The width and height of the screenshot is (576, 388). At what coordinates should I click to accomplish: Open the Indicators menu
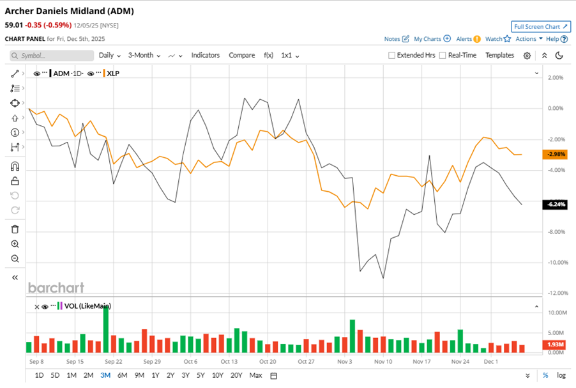(206, 55)
